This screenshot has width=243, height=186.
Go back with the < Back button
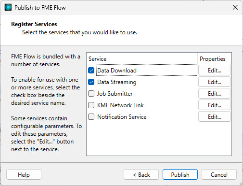pos(141,174)
